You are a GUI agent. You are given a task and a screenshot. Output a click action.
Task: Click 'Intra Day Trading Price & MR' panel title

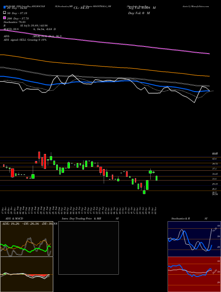tap(81, 219)
